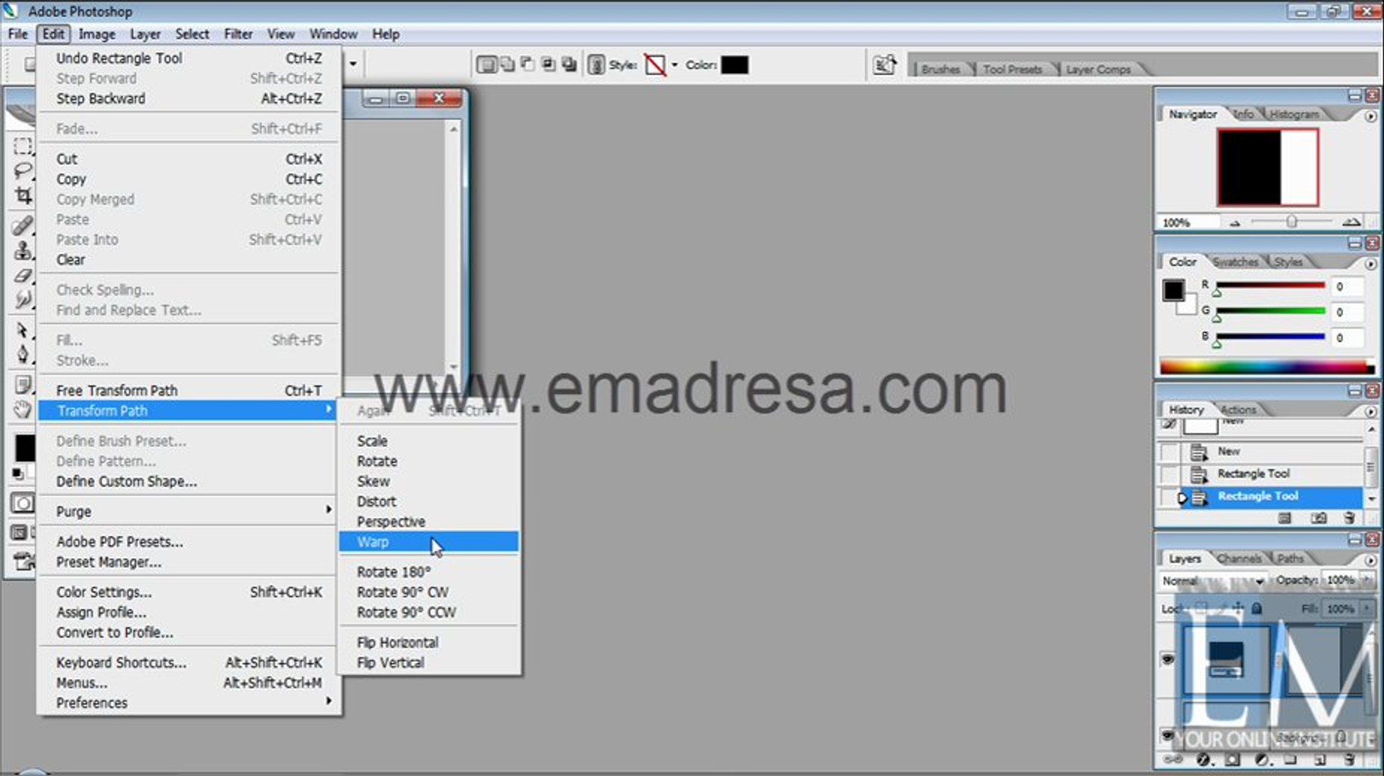Set history brush source beside New state
Viewport: 1384px width, 776px height.
(1170, 451)
